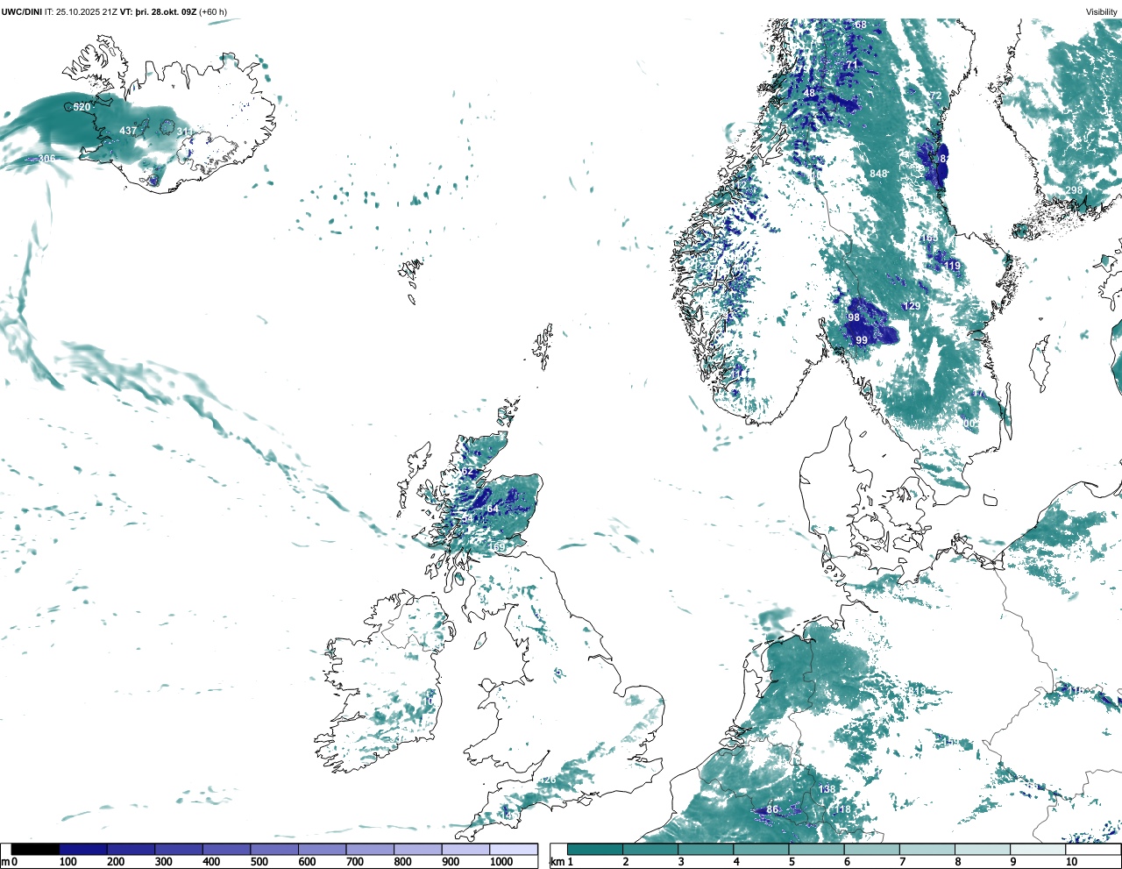Click the "m" unit label of the left legend
This screenshot has width=1122, height=869.
coord(4,862)
